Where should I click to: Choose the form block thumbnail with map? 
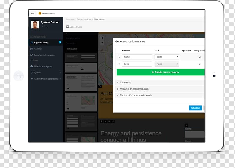[x=81, y=102]
